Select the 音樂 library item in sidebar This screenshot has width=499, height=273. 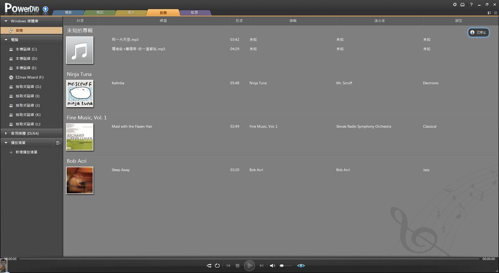32,30
